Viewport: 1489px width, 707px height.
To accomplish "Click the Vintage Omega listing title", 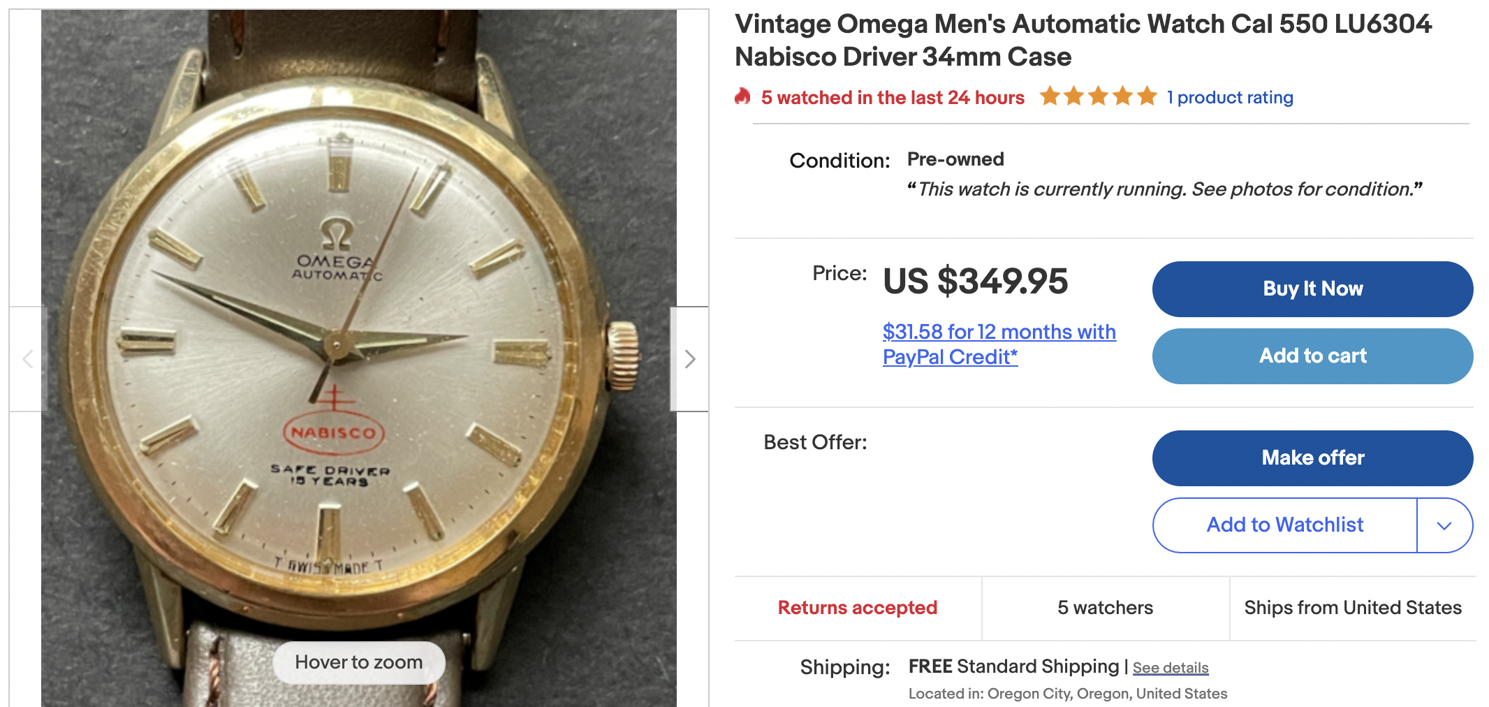I will click(x=1083, y=41).
